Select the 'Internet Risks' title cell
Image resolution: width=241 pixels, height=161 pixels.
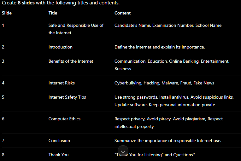point(62,83)
